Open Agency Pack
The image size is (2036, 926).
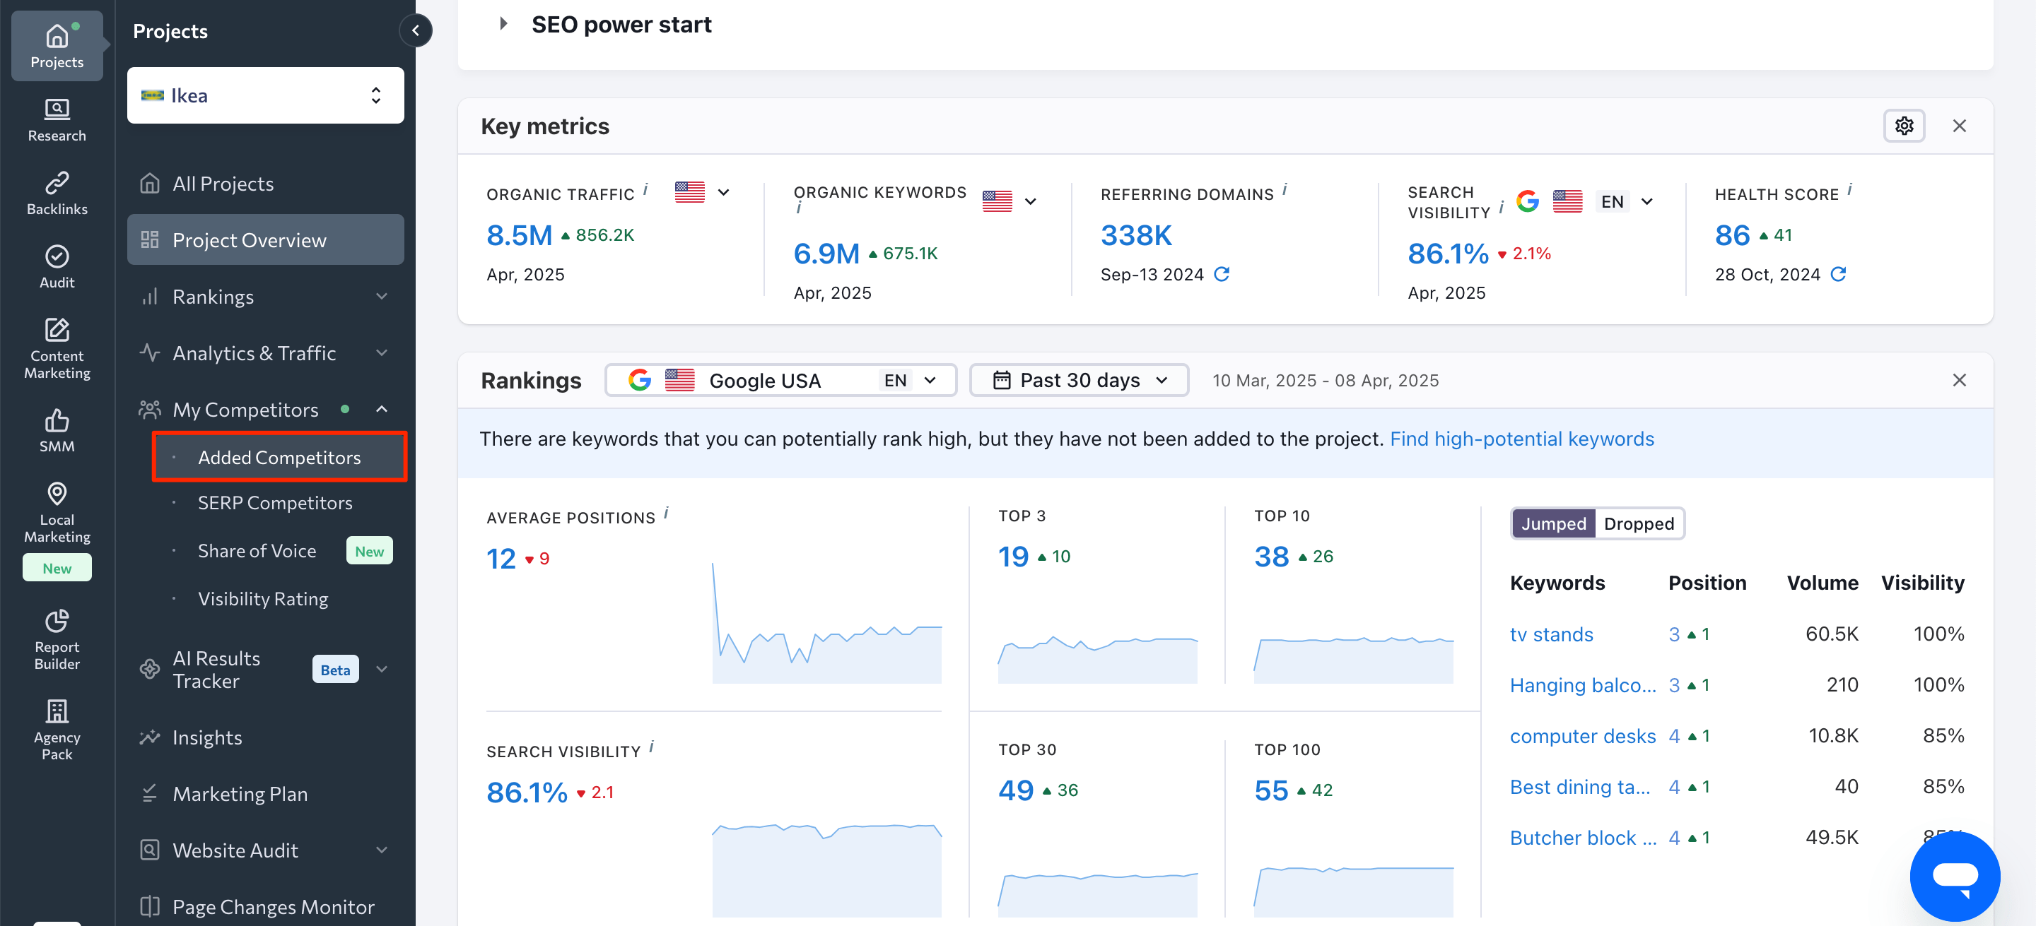57,730
